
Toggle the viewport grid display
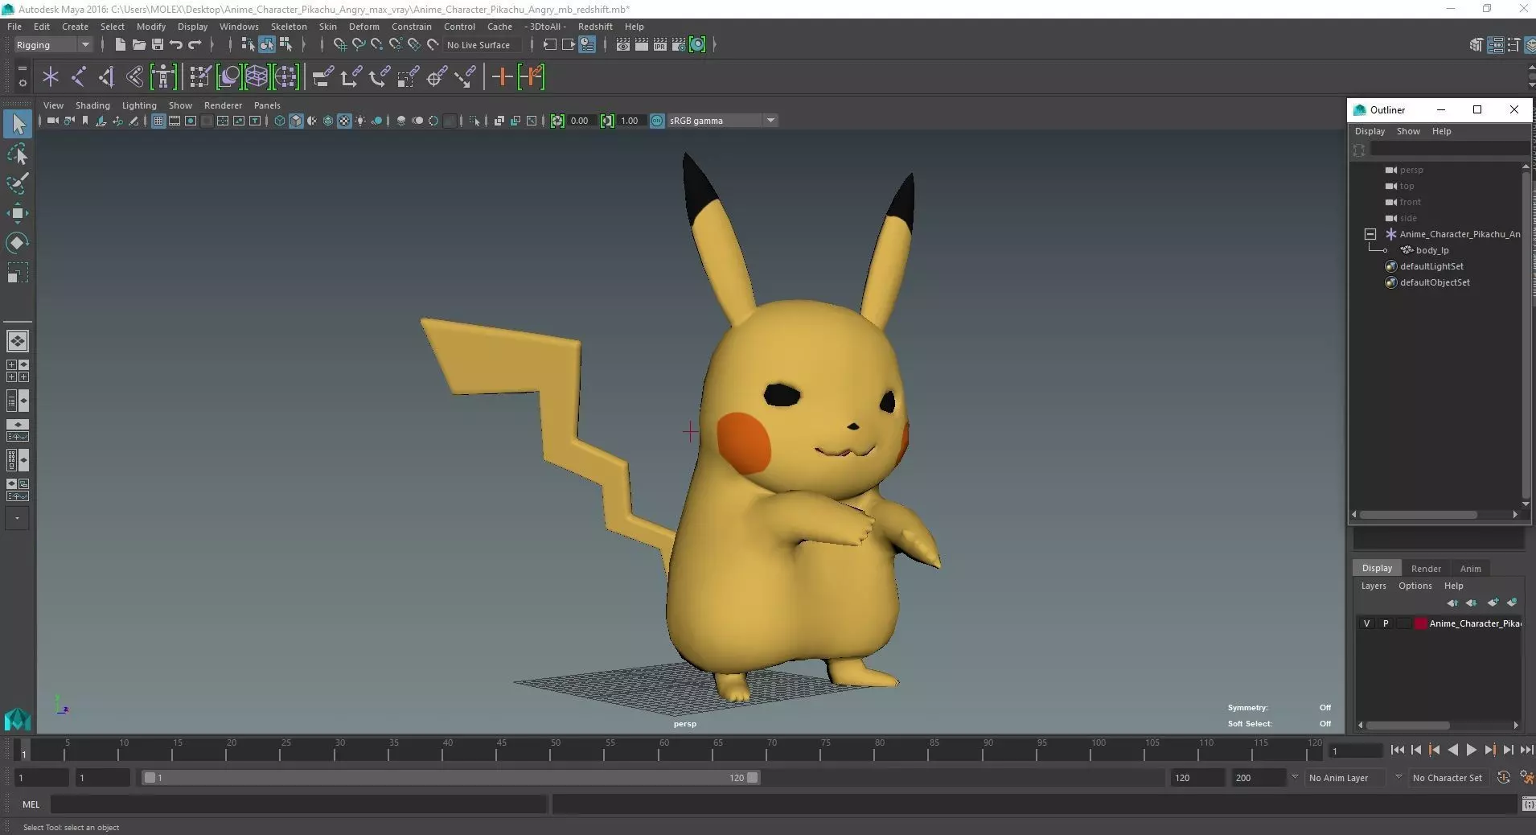158,121
